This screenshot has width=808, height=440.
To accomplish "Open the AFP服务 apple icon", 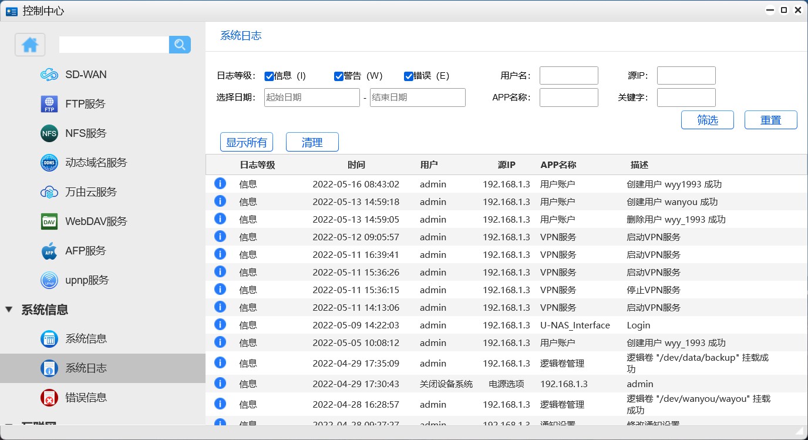I will point(49,251).
